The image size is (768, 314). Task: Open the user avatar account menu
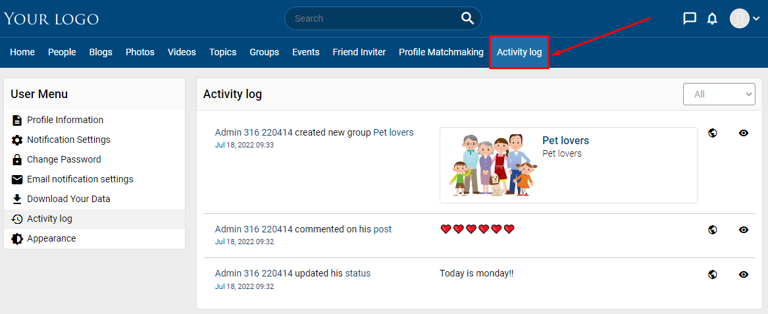(x=744, y=18)
